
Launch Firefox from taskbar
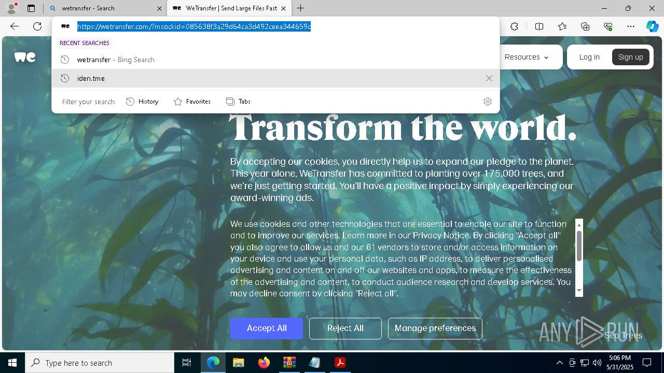tap(264, 363)
